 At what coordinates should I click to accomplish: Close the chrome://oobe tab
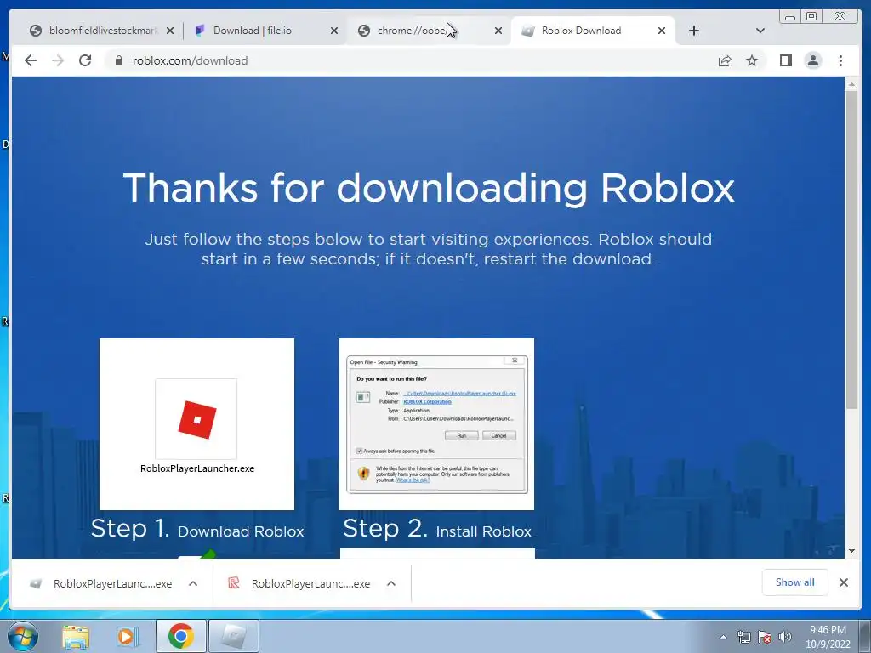498,31
